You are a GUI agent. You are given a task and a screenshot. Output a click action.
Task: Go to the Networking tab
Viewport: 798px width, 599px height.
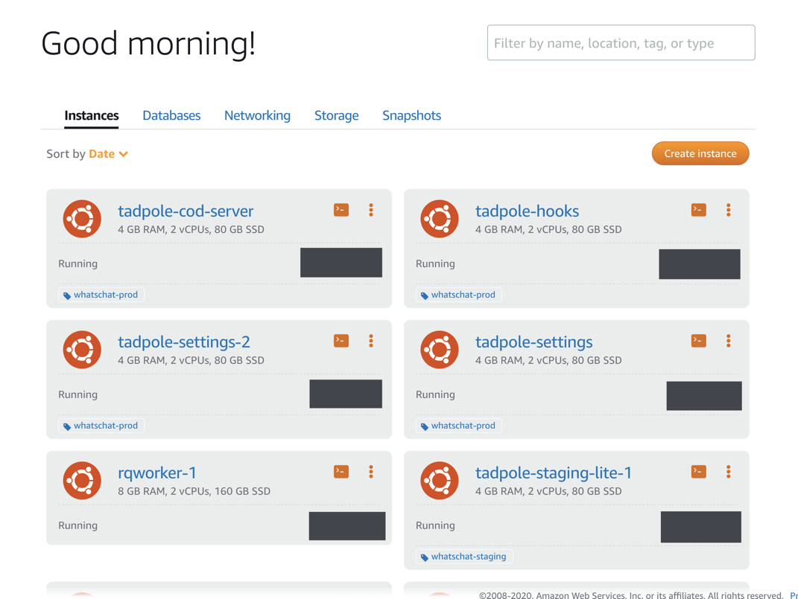(x=257, y=115)
